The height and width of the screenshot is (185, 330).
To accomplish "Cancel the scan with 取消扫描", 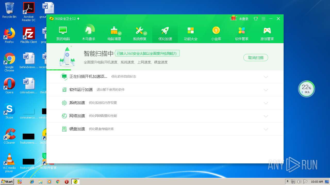I will pyautogui.click(x=256, y=58).
